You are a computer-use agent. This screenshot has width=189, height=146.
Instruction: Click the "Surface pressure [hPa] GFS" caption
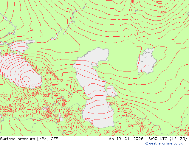click(x=29, y=139)
